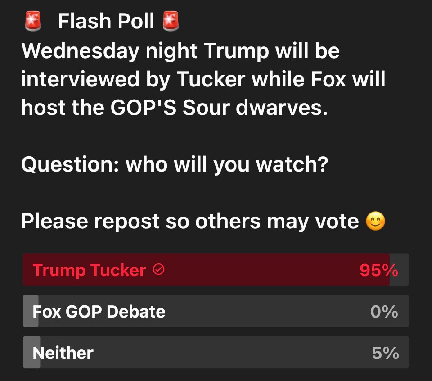Click the checkmark icon beside Trump Tucker

pyautogui.click(x=159, y=270)
